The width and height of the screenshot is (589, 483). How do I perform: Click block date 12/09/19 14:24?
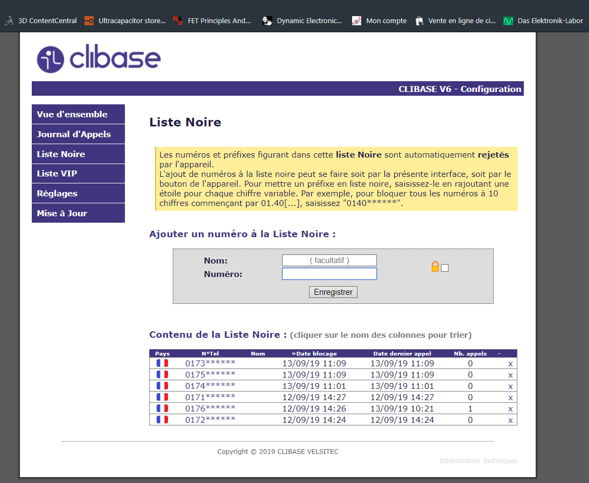(314, 420)
